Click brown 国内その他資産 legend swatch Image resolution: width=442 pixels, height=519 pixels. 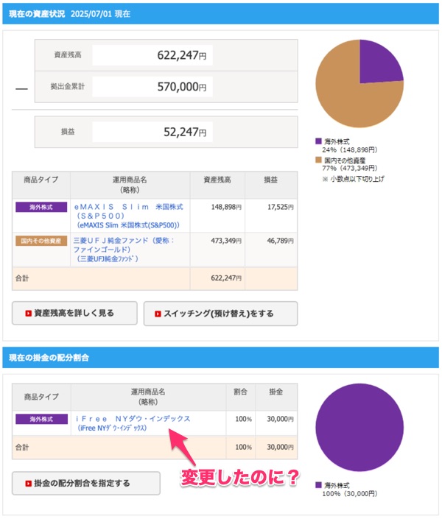[x=318, y=160]
